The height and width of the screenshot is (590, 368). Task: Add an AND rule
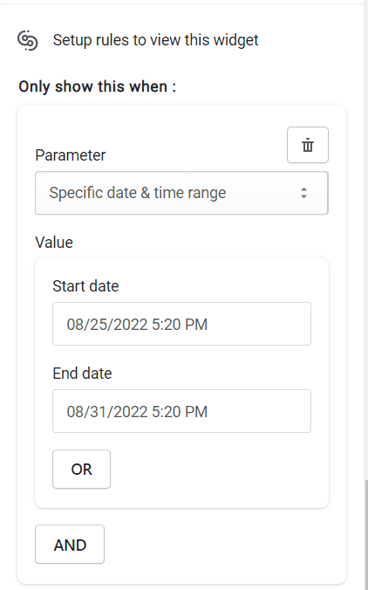[x=70, y=545]
